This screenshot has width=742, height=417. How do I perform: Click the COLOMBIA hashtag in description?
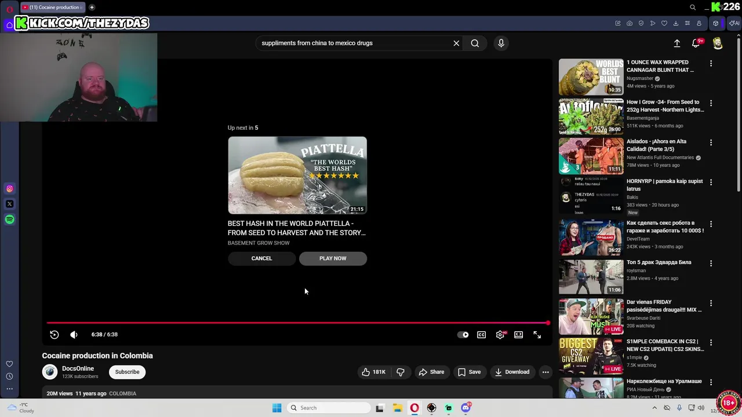point(122,394)
